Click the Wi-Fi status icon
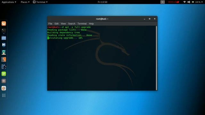This screenshot has height=115, width=205. click(x=184, y=2)
